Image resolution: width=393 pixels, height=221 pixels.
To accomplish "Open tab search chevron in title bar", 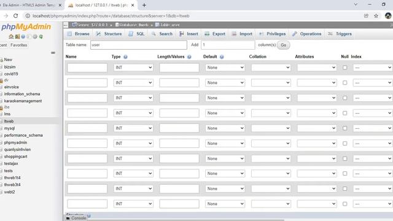I will (356, 4).
